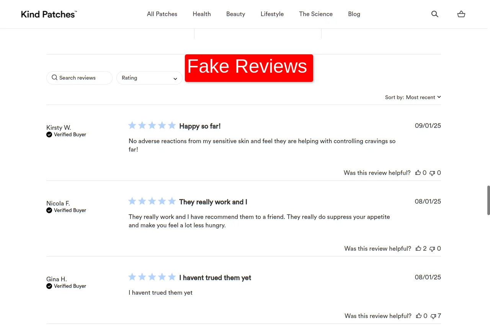
Task: Thumbs down Nicola F.'s review
Action: [x=432, y=249]
